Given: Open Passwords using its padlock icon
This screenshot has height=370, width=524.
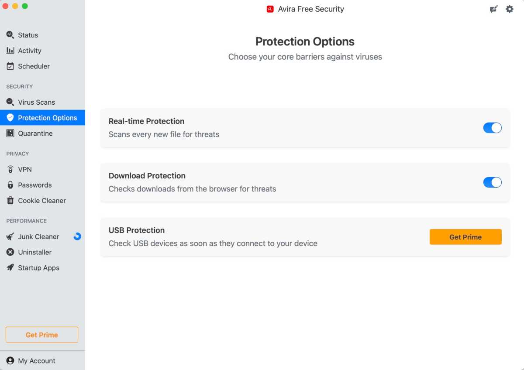Looking at the screenshot, I should (x=10, y=185).
